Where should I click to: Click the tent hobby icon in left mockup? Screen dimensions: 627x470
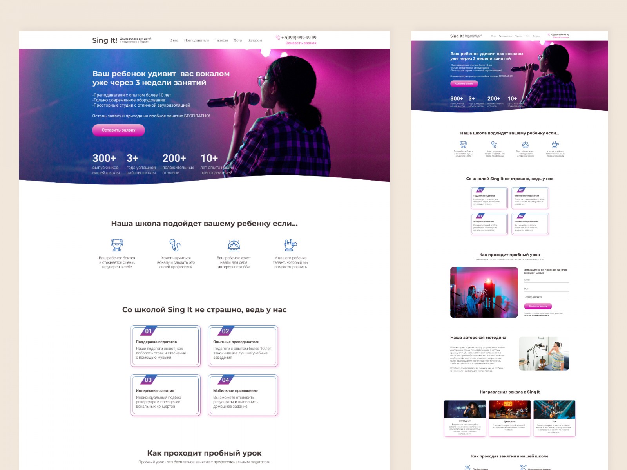(x=234, y=245)
